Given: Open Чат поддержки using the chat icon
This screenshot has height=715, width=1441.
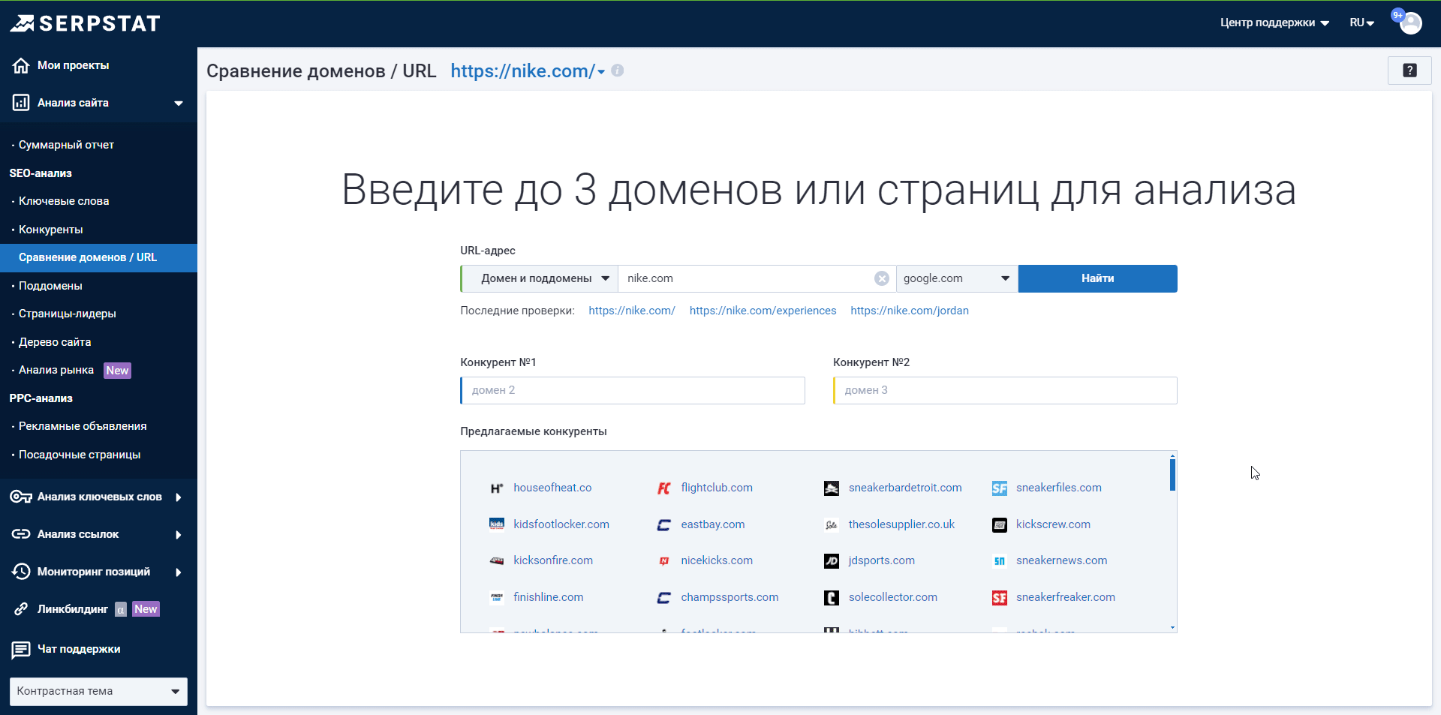Looking at the screenshot, I should click(20, 650).
